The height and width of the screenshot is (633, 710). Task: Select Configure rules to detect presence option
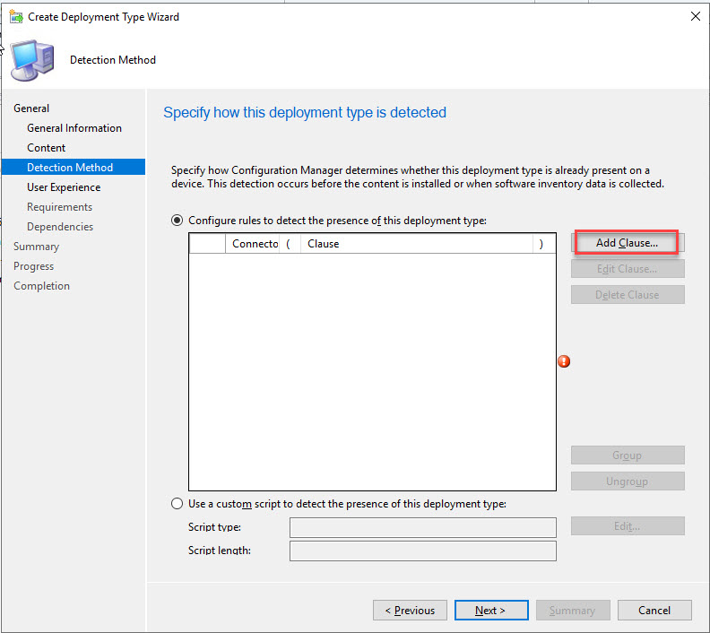click(x=177, y=221)
